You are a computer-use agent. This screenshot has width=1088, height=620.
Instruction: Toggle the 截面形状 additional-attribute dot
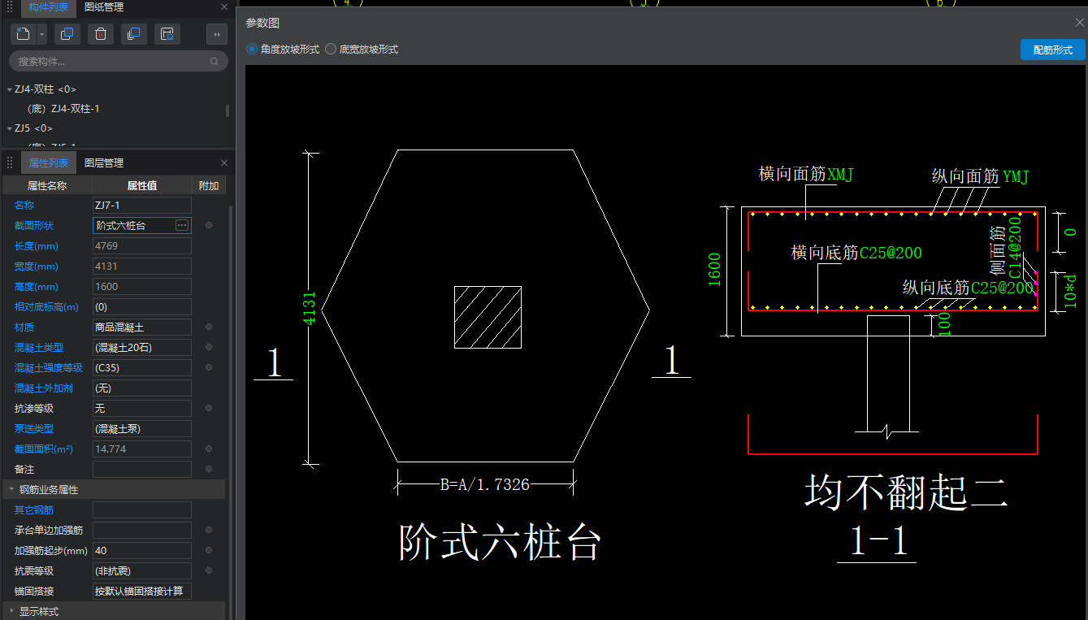tap(209, 225)
